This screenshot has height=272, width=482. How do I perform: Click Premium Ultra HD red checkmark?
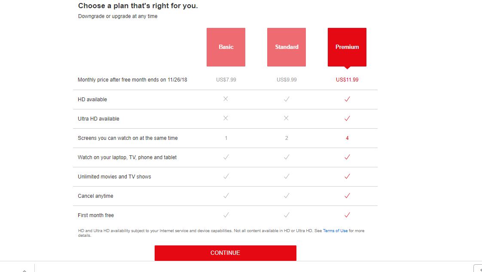(347, 118)
